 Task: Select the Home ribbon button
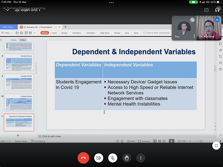[x=45, y=33]
